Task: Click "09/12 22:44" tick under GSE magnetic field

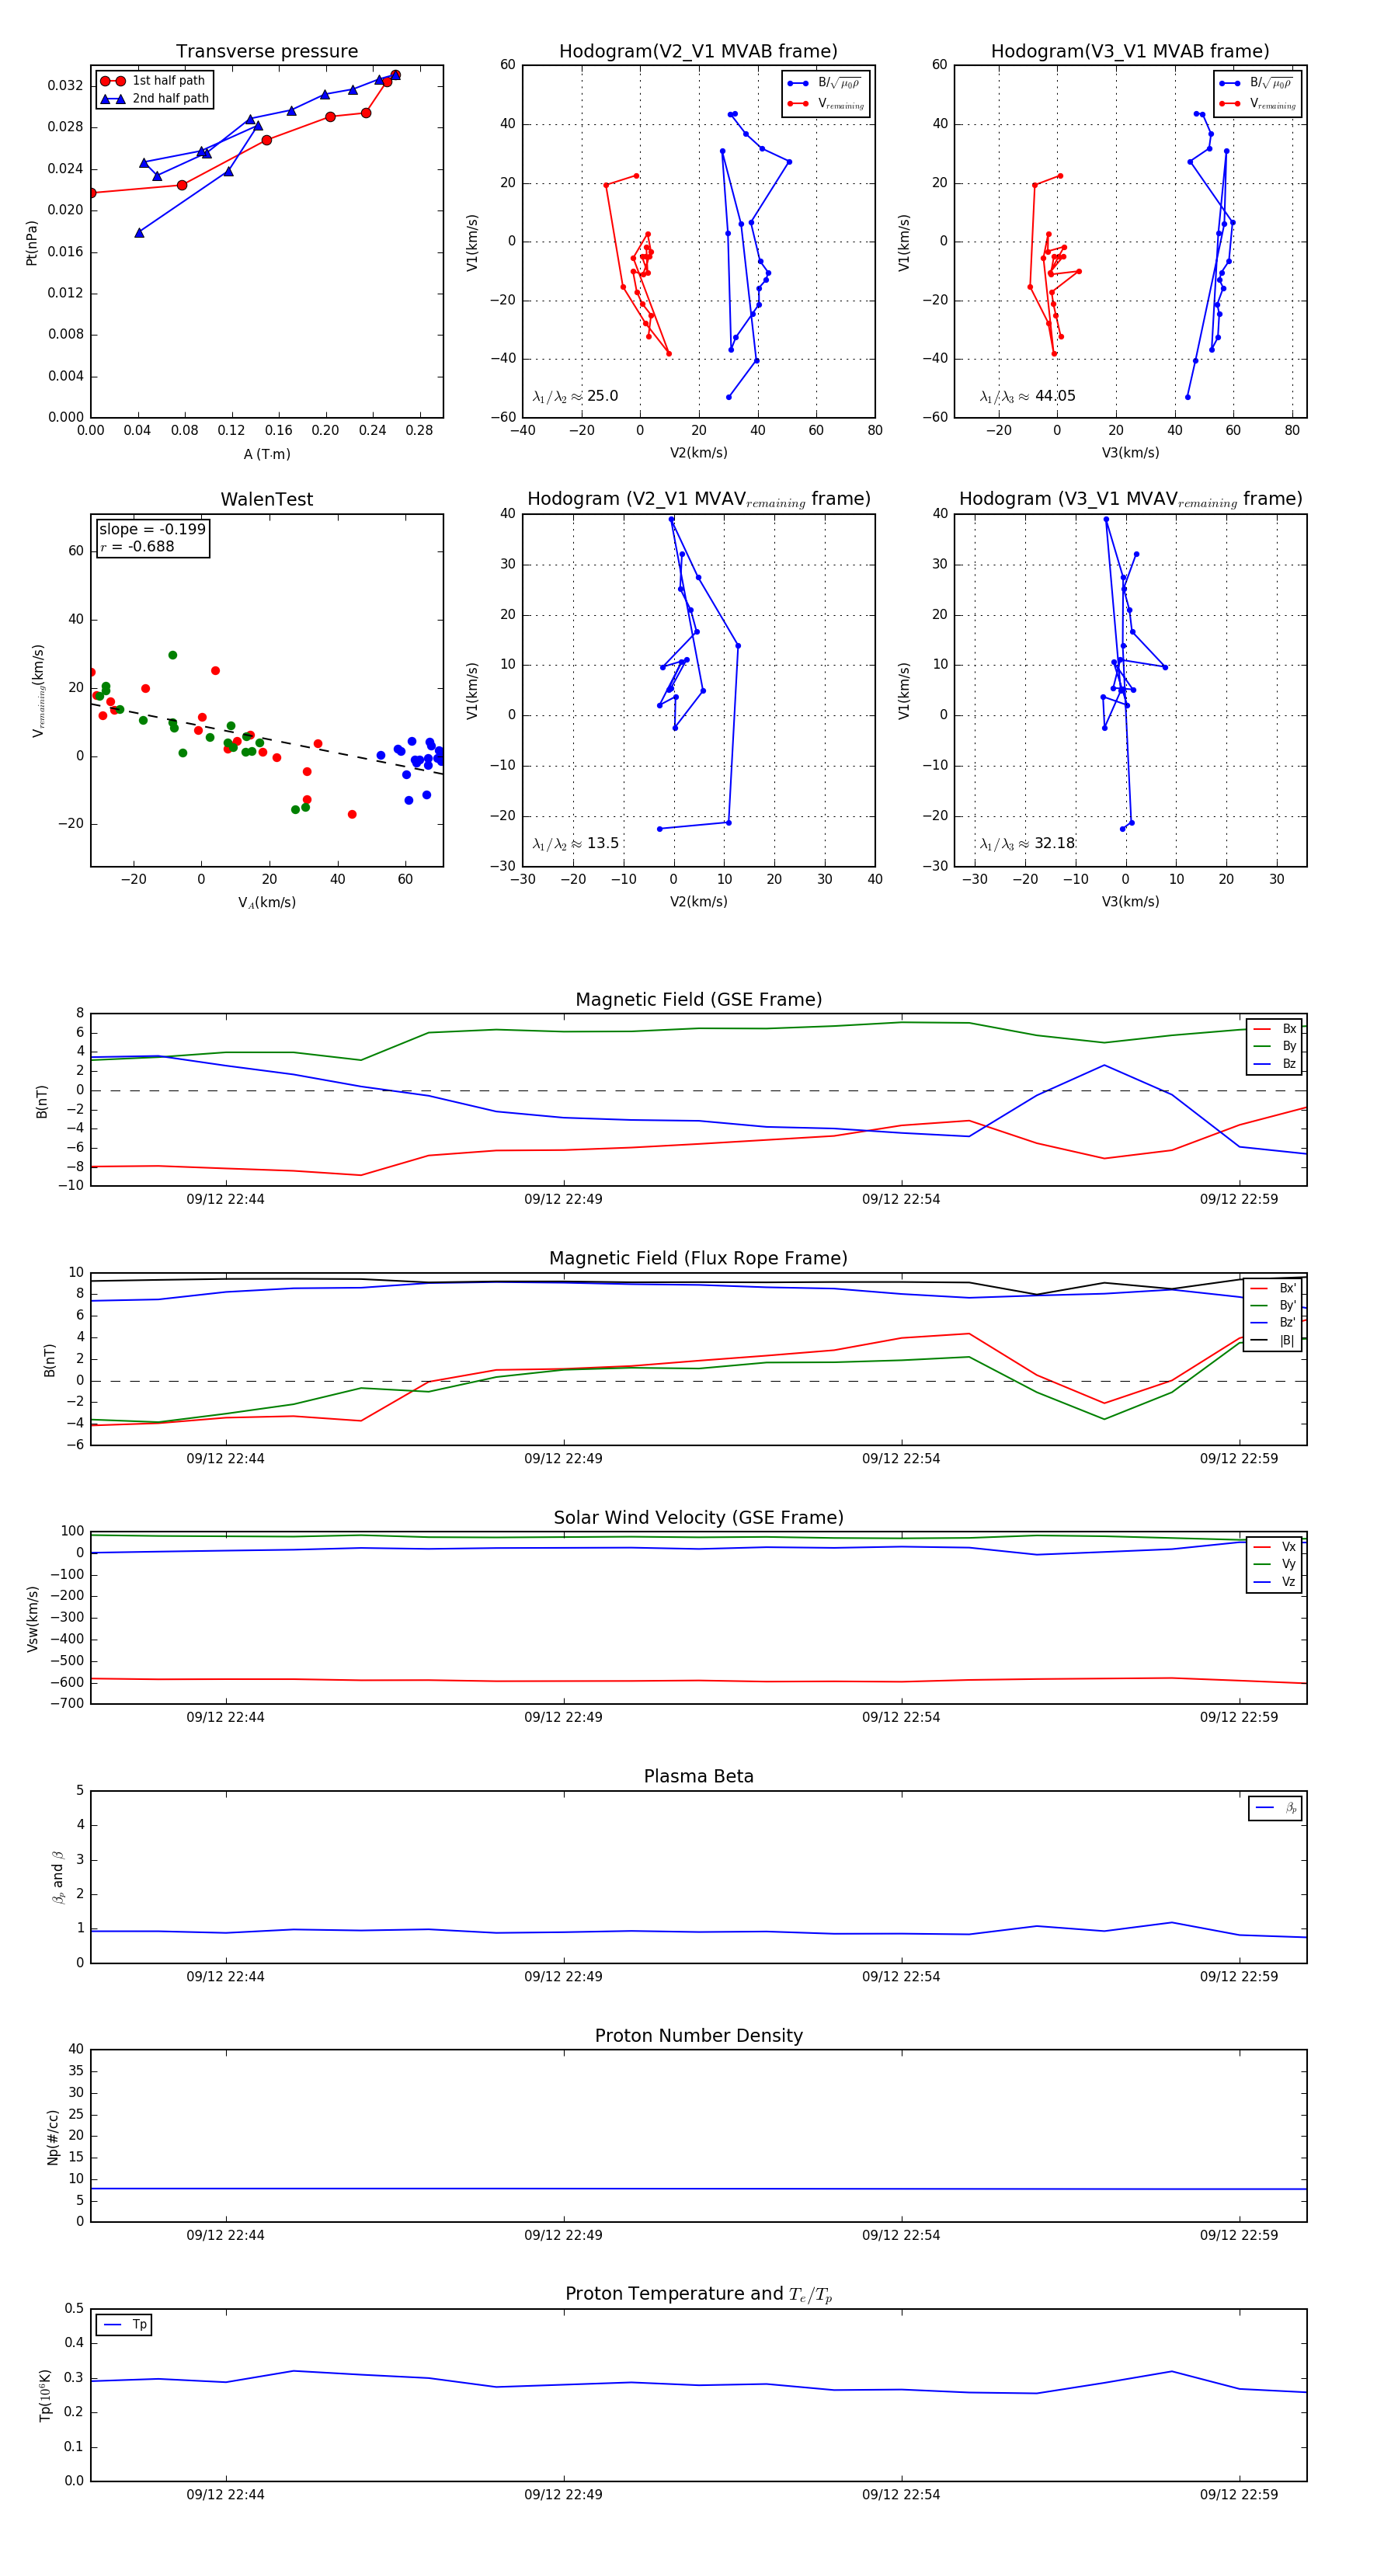Action: click(x=226, y=1199)
